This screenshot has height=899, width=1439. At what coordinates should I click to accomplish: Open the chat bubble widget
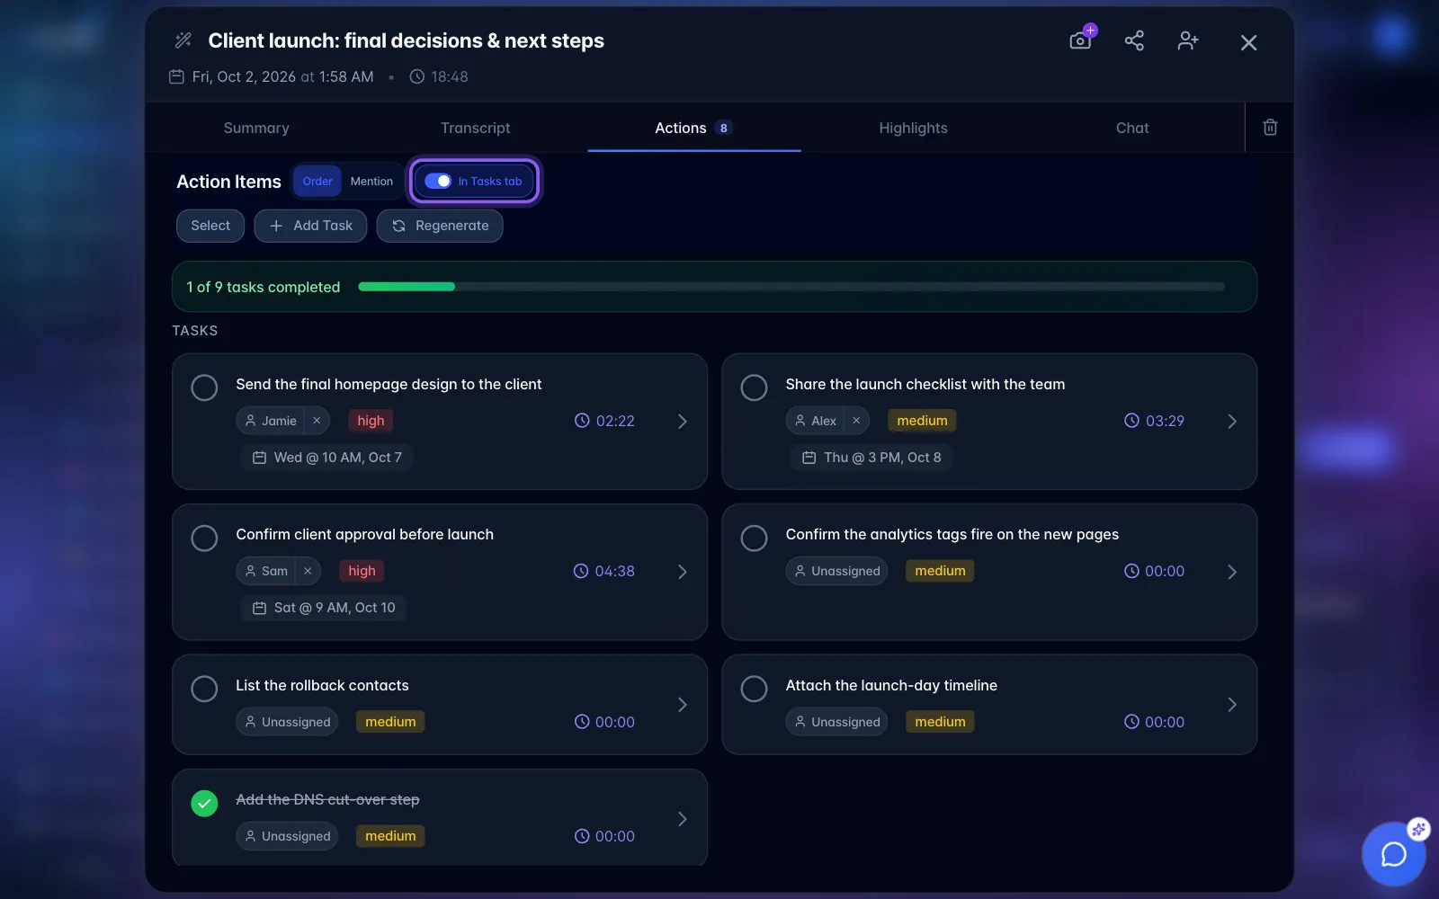point(1393,854)
